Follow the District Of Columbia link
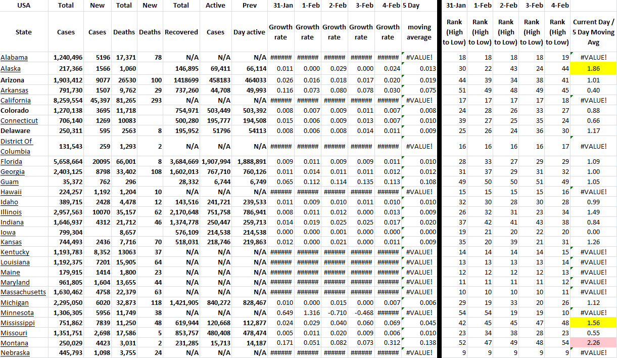This screenshot has width=617, height=358. click(17, 146)
